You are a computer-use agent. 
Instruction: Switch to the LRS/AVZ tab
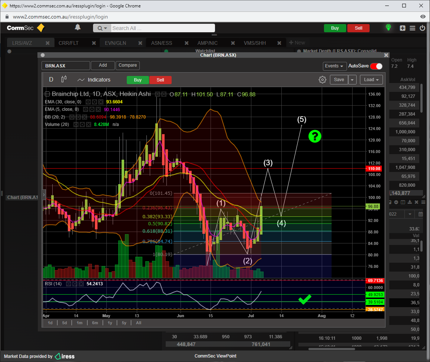[x=22, y=43]
